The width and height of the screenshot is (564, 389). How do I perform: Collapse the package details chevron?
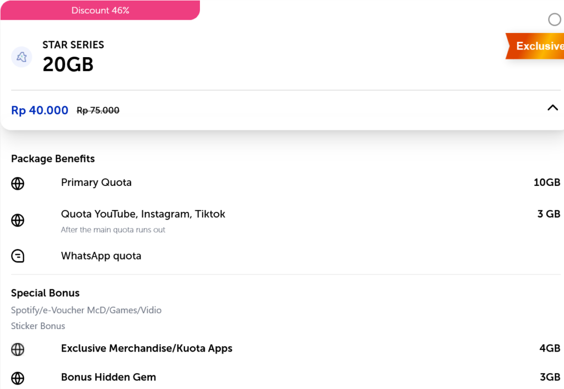click(552, 108)
